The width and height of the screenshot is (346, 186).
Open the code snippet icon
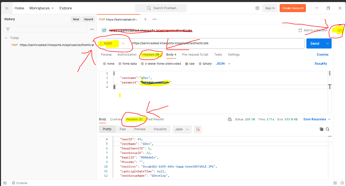click(340, 30)
